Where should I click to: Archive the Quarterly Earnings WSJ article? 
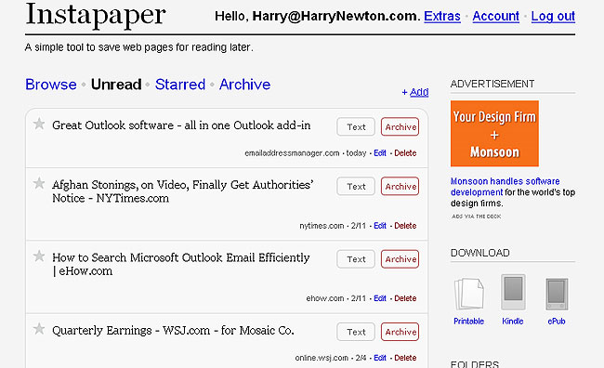point(400,332)
